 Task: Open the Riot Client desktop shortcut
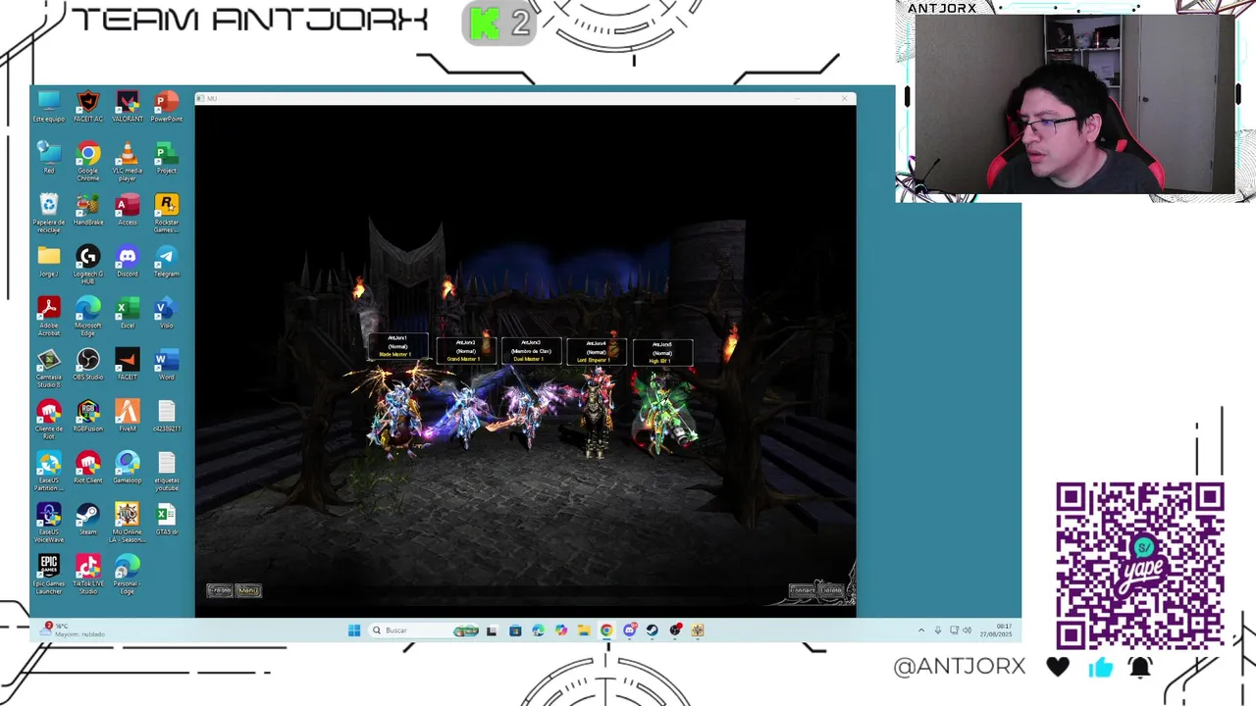pyautogui.click(x=88, y=468)
